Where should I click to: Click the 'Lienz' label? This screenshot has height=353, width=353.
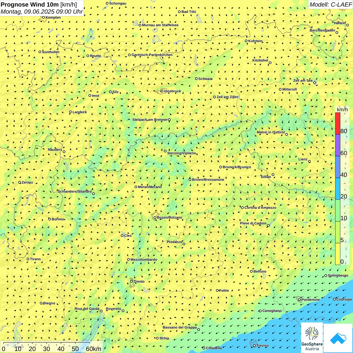pos(303,159)
